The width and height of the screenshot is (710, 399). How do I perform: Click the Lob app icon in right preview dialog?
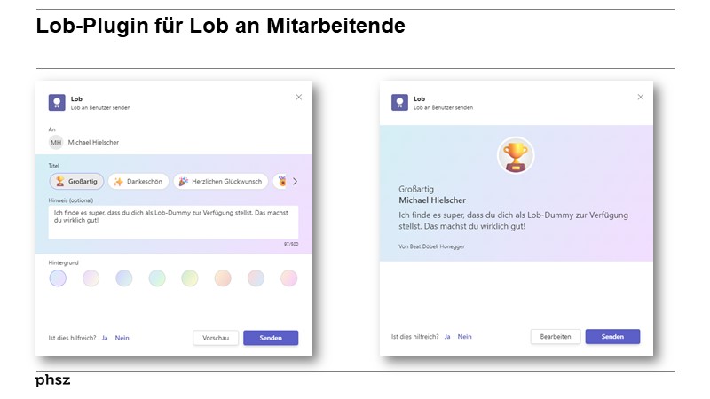[400, 103]
